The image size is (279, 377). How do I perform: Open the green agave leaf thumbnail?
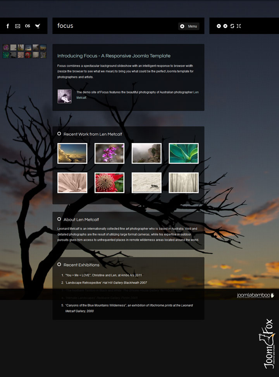[x=184, y=153]
